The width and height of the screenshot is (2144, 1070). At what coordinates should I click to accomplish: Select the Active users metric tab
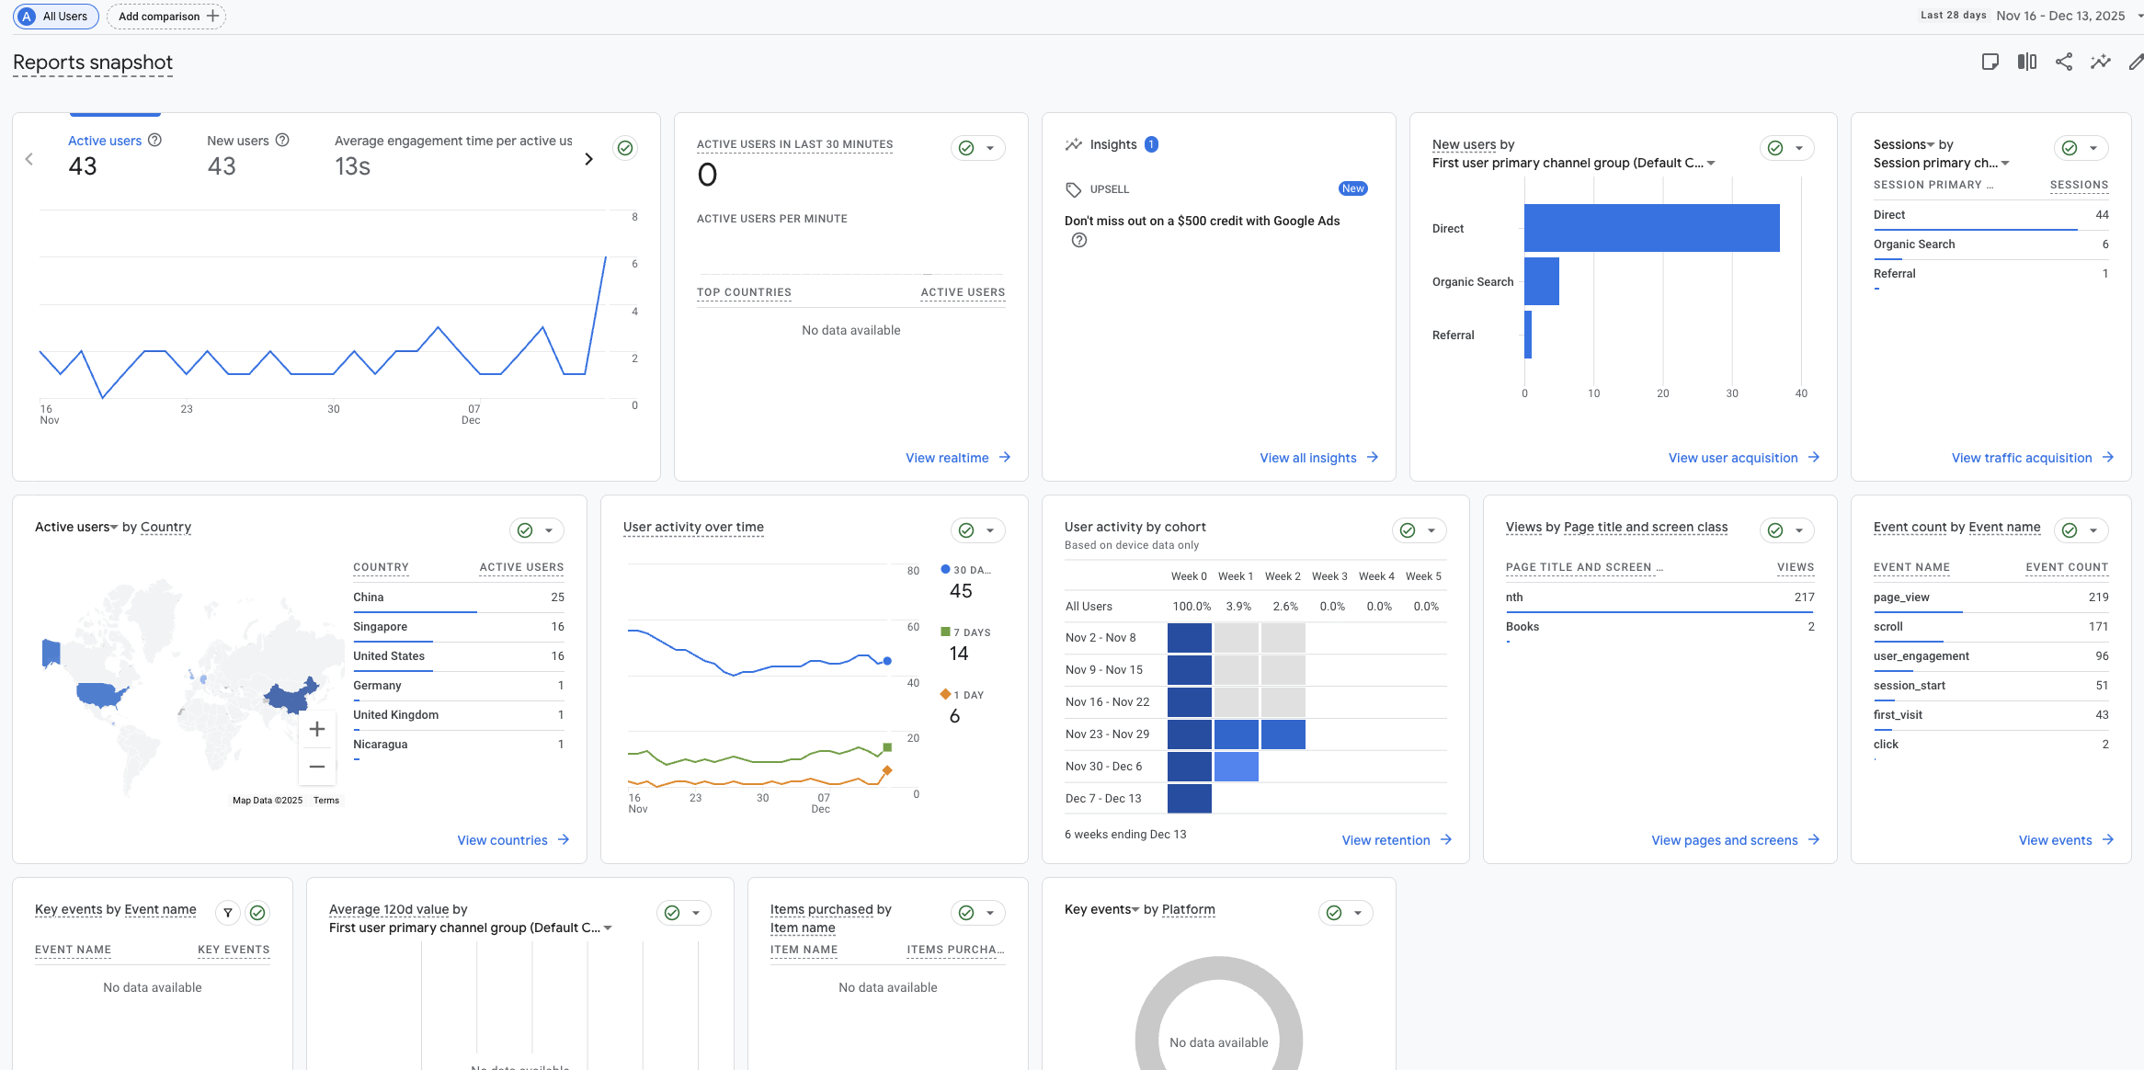105,141
